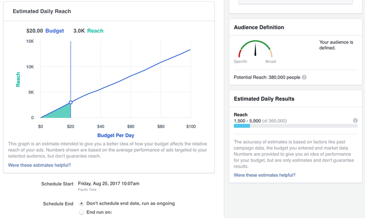Screen dimensions: 365x218
Task: Click "Estimated Daily Reach" heading
Action: point(42,11)
